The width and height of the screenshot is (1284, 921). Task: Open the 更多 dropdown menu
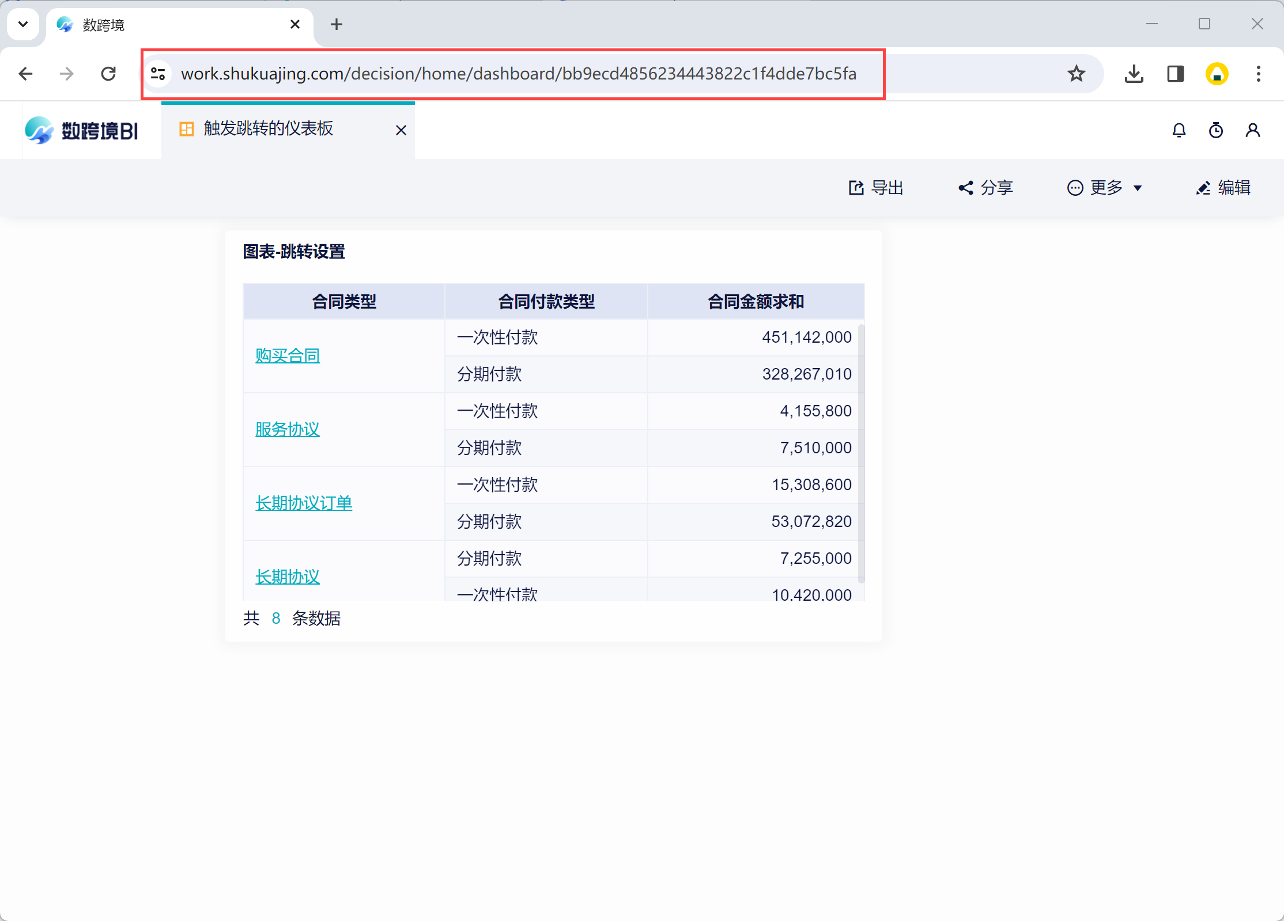click(1104, 188)
